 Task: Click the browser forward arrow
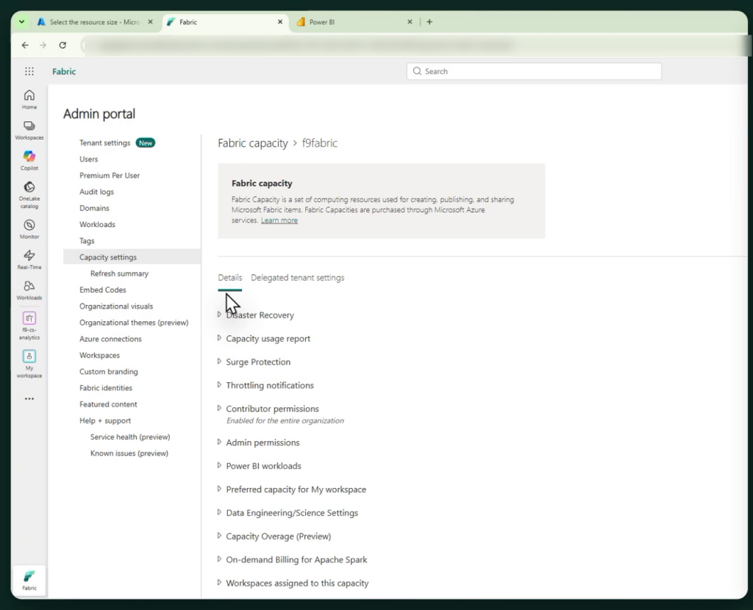coord(43,45)
